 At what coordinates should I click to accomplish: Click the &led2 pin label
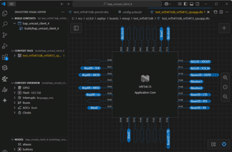pyautogui.click(x=94, y=108)
